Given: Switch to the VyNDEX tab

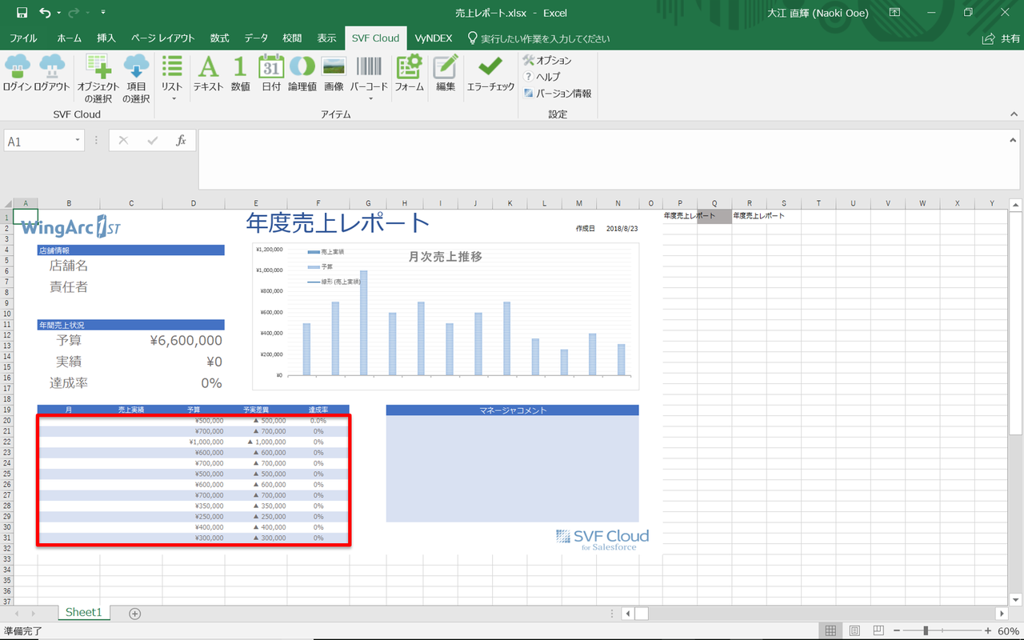Looking at the screenshot, I should pos(434,38).
